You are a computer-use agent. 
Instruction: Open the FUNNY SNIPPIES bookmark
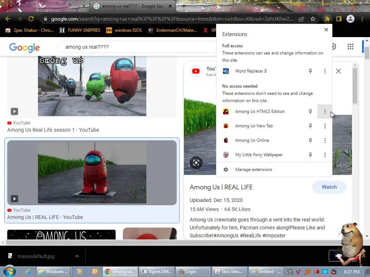coord(80,30)
